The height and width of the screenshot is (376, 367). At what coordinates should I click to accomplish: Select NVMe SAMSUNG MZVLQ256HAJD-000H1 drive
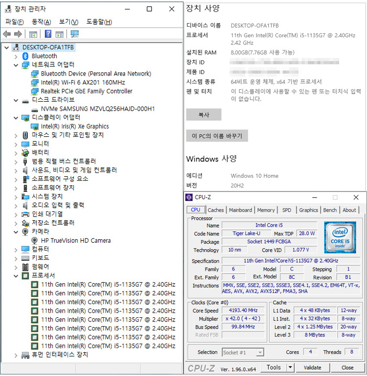click(98, 109)
